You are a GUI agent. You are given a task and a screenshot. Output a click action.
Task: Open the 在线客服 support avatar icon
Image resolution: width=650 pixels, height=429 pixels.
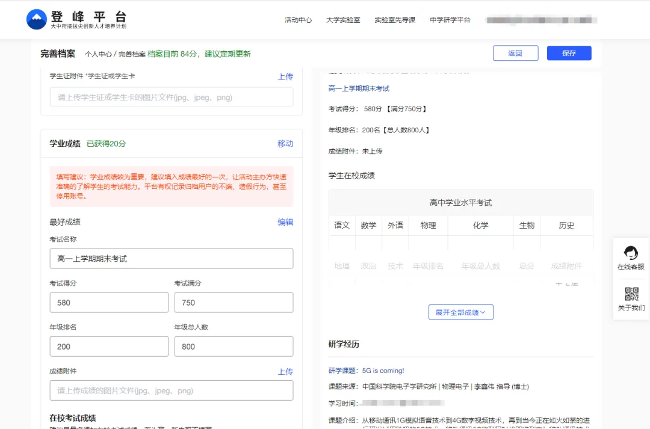pos(631,253)
